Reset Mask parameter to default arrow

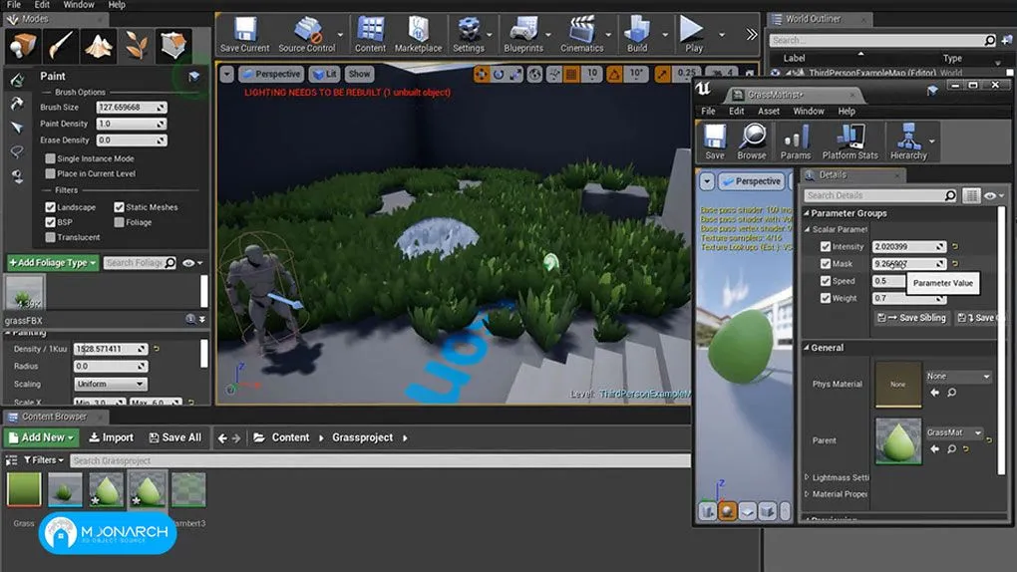[955, 263]
